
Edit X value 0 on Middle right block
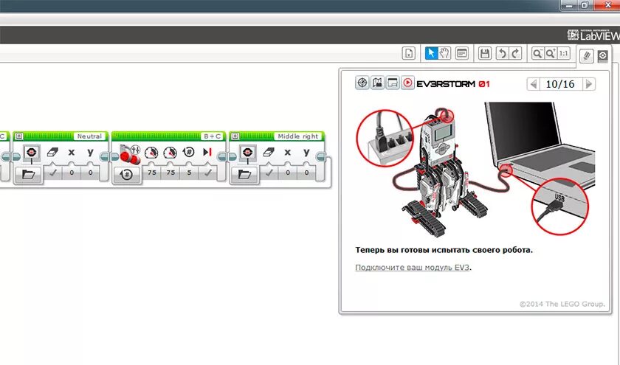pyautogui.click(x=288, y=173)
